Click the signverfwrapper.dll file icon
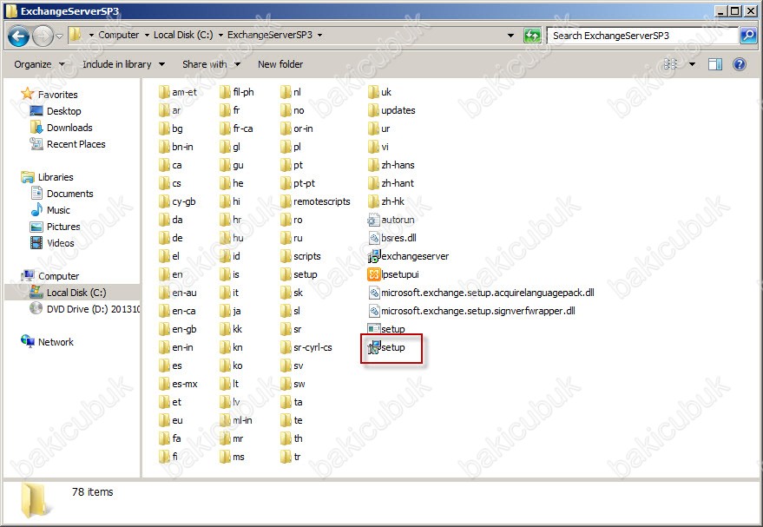763x527 pixels. [x=373, y=311]
